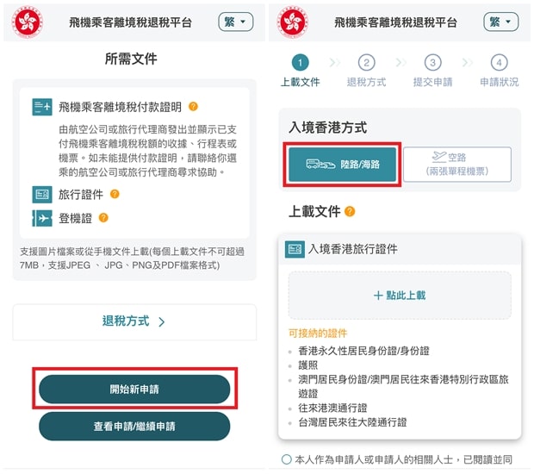Image resolution: width=534 pixels, height=474 pixels.
Task: Go to step 2 退稅方式
Action: (x=367, y=70)
